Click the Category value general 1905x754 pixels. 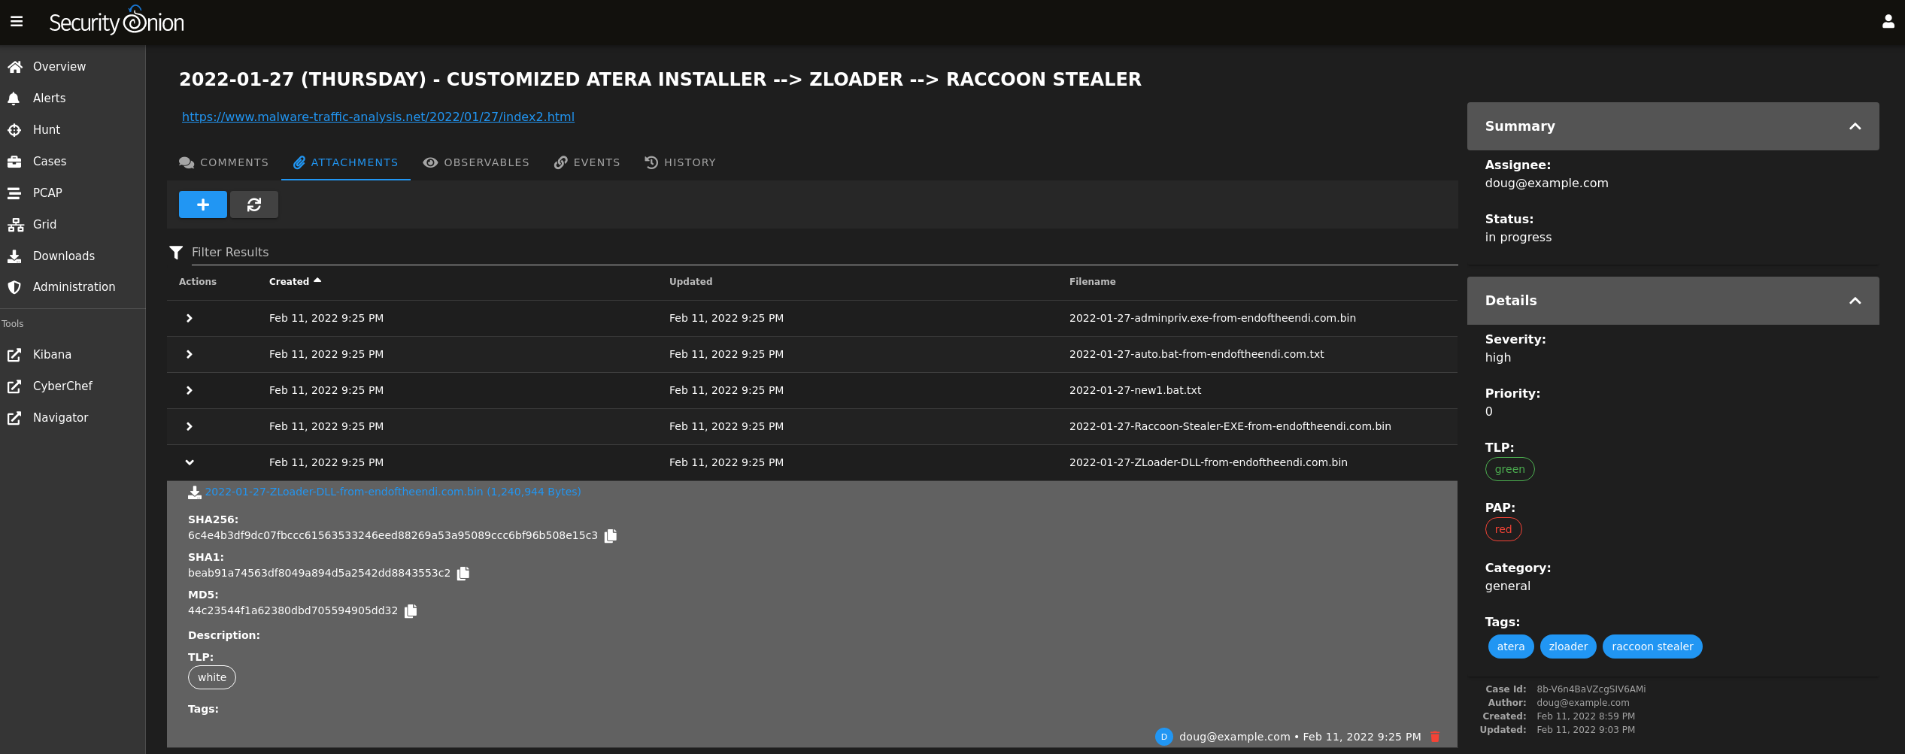[x=1507, y=586]
